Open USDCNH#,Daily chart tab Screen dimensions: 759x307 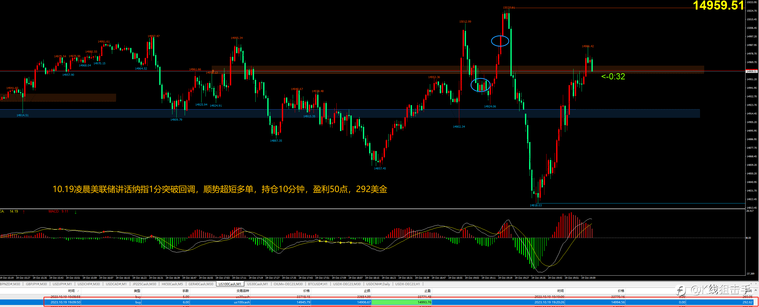pos(378,284)
